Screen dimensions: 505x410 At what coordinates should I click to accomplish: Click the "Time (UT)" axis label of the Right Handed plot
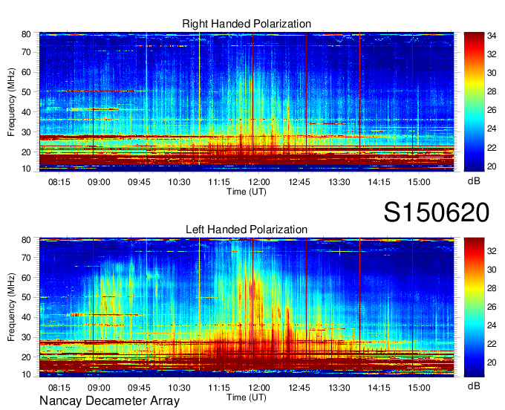pos(247,192)
